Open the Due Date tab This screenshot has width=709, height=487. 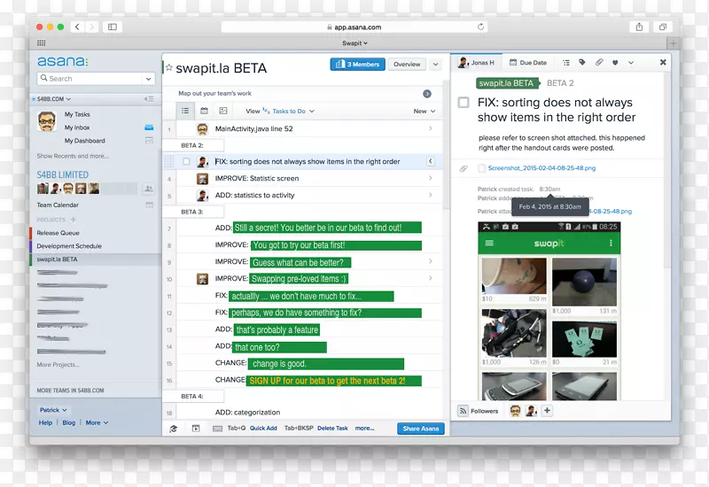tap(527, 63)
